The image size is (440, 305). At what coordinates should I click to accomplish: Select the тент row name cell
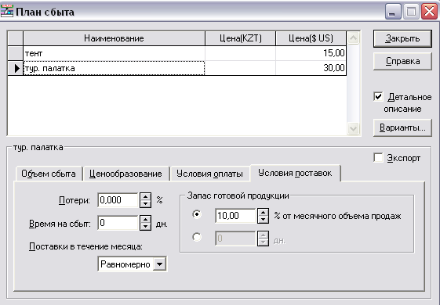click(114, 53)
